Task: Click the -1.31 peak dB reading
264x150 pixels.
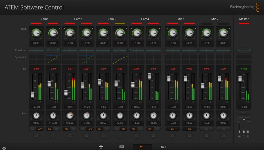Action: click(x=70, y=69)
